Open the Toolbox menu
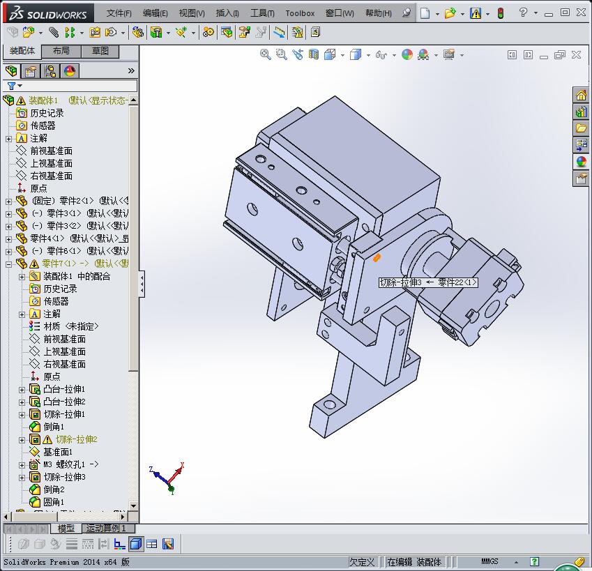The image size is (592, 571). (x=300, y=13)
